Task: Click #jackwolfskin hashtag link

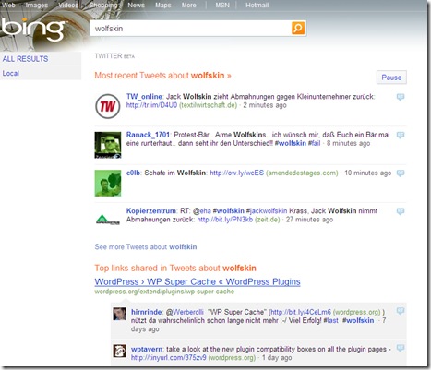Action: [x=267, y=211]
